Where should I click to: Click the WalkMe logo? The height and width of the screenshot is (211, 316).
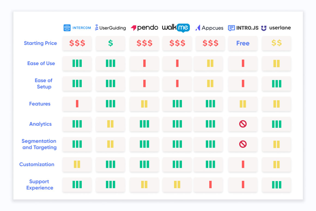point(176,28)
